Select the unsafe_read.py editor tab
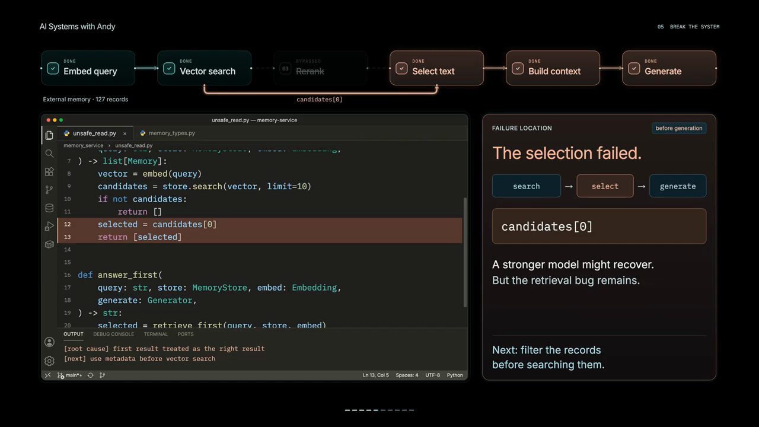 pyautogui.click(x=95, y=133)
